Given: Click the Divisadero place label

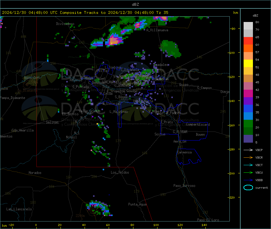Looking at the screenshot, I should (65, 24).
